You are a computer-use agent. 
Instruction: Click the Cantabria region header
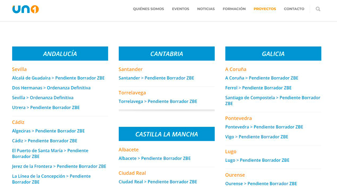click(x=166, y=54)
